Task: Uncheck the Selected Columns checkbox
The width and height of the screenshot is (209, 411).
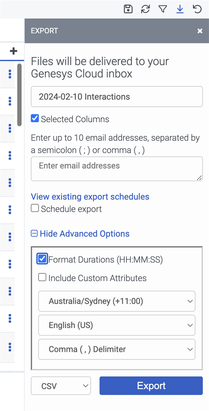Action: point(35,119)
